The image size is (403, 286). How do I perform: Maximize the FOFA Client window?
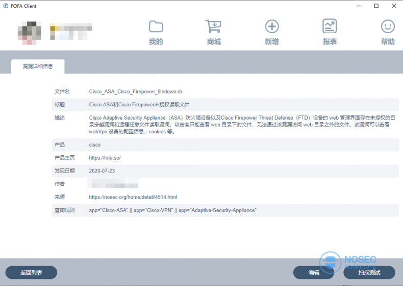(x=376, y=6)
